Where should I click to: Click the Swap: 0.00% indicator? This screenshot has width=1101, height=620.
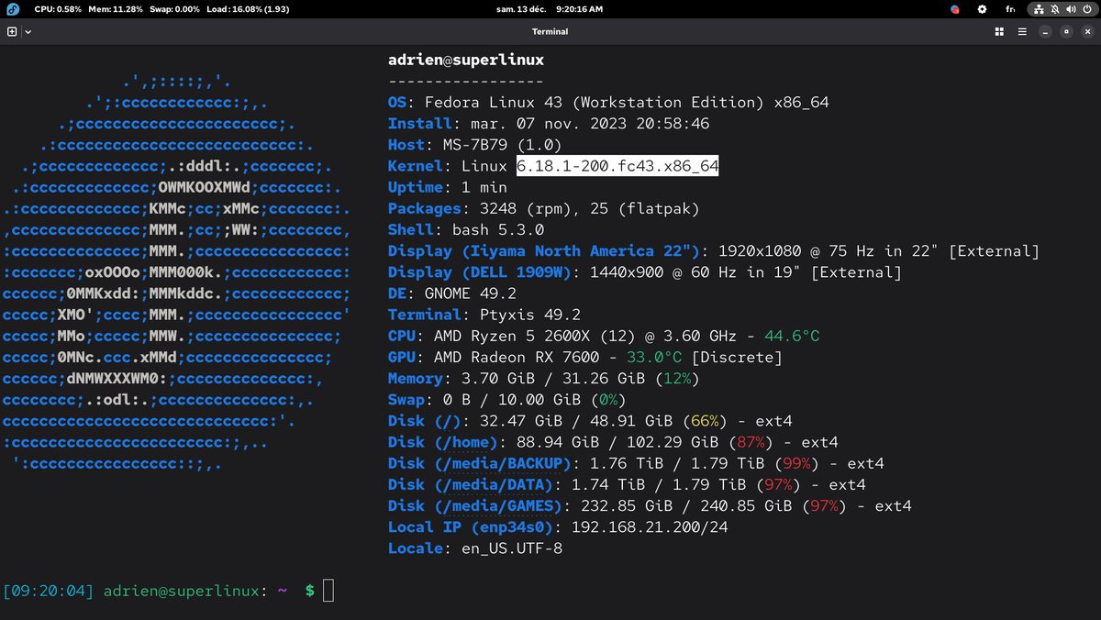point(174,8)
